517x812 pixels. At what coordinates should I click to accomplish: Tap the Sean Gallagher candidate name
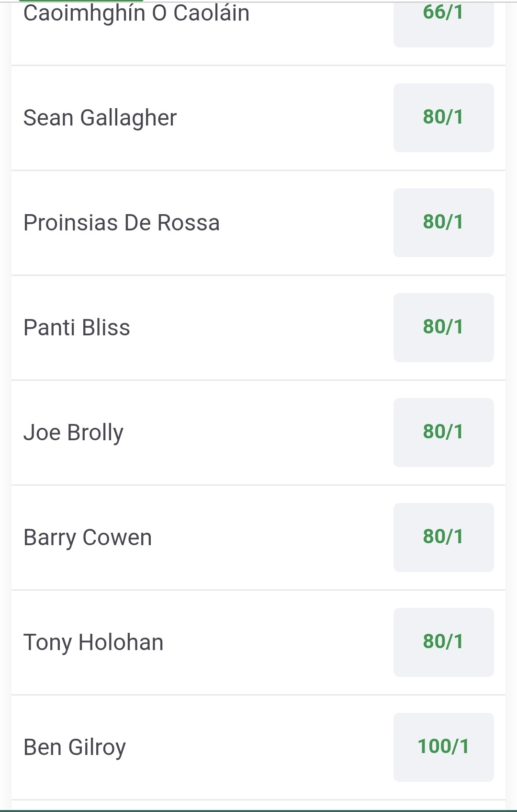click(x=100, y=118)
